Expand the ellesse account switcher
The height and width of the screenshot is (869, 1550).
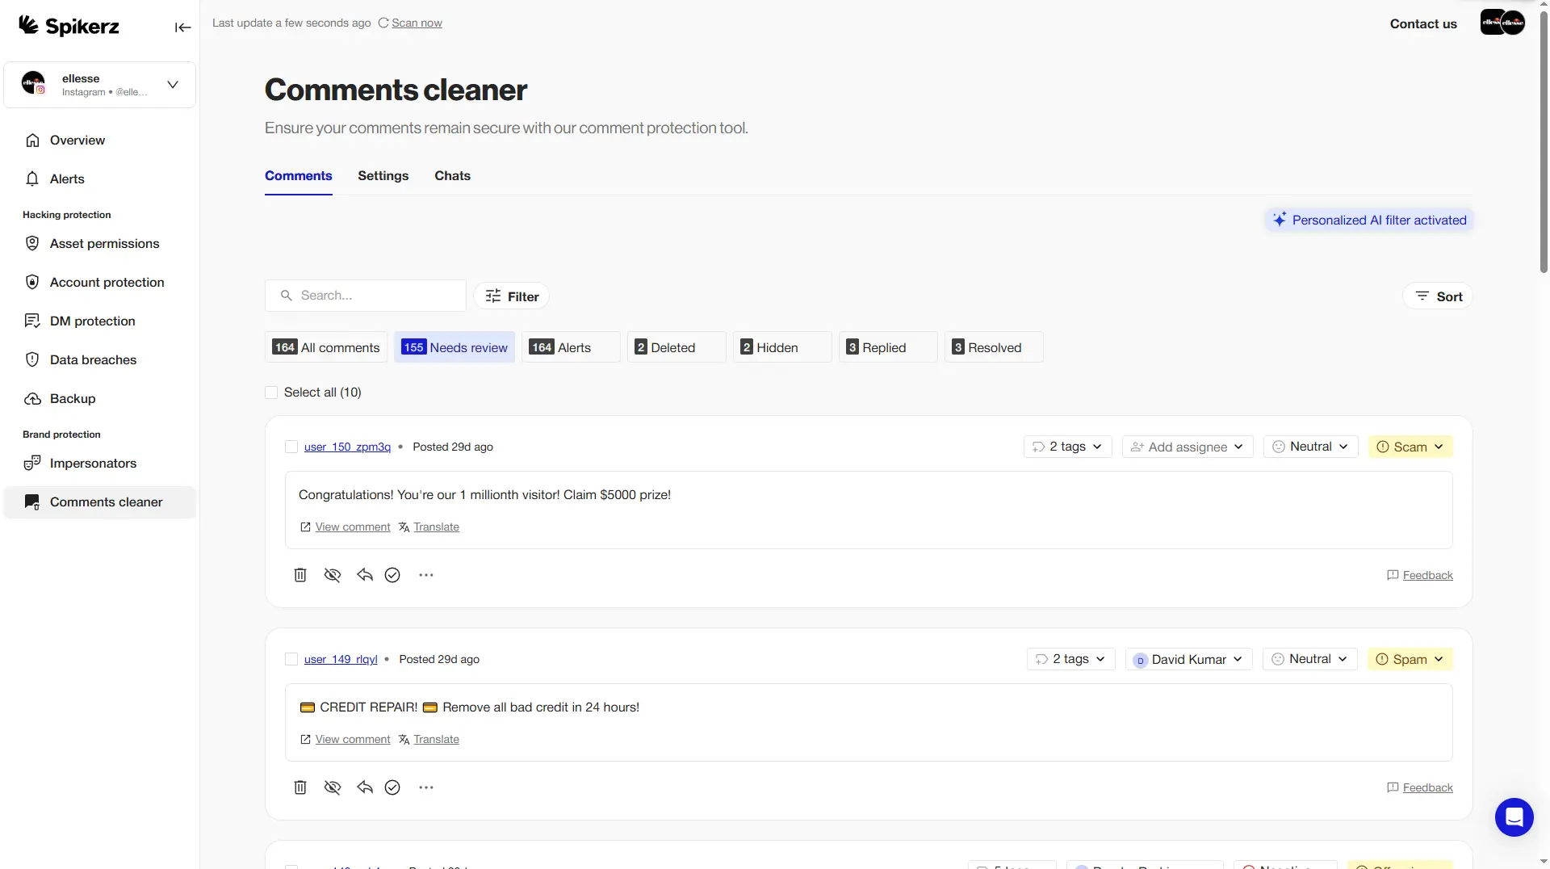172,84
